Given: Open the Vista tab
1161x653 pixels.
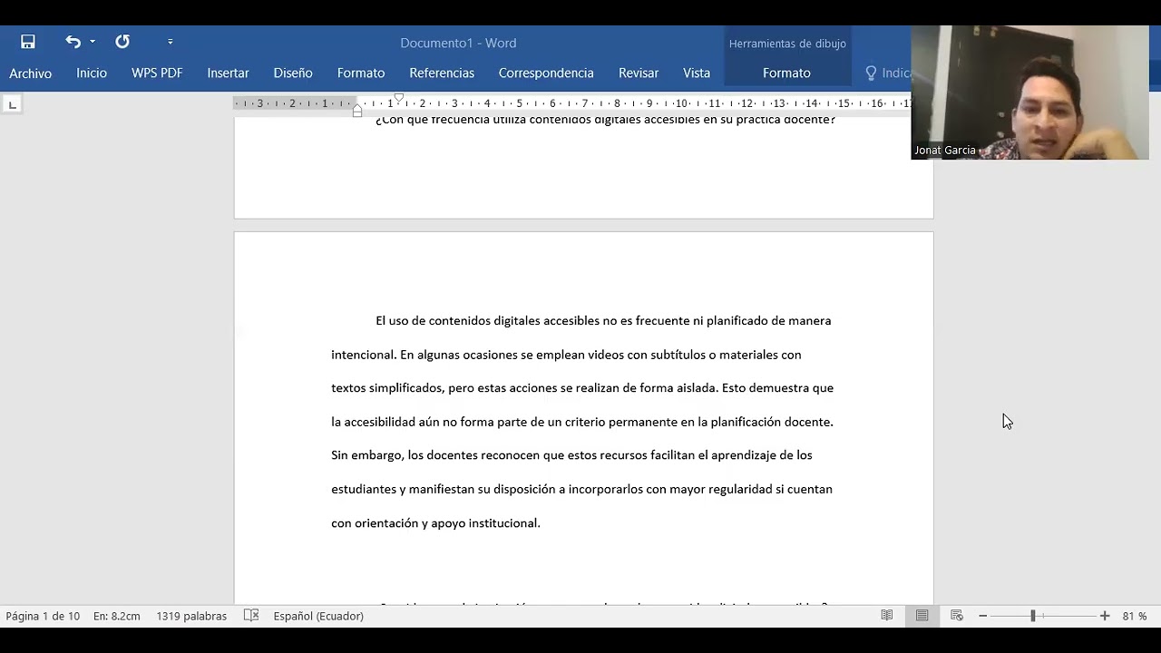Looking at the screenshot, I should tap(697, 73).
